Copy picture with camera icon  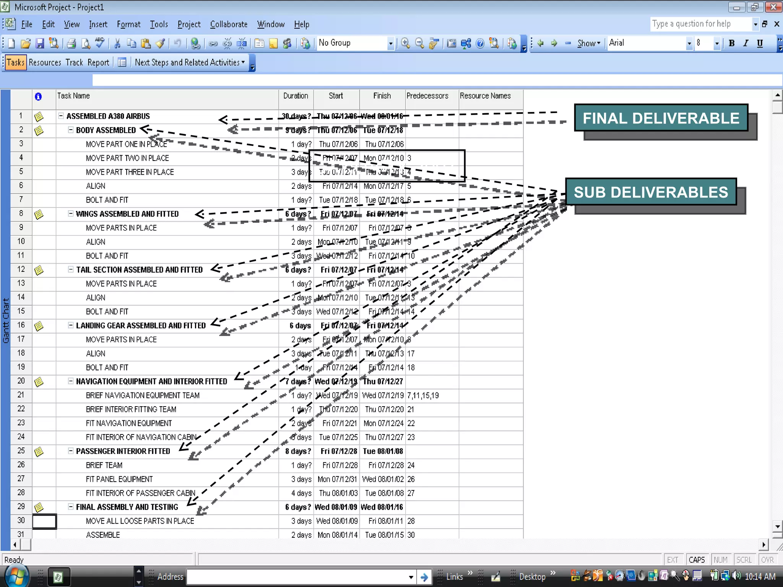[x=452, y=44]
